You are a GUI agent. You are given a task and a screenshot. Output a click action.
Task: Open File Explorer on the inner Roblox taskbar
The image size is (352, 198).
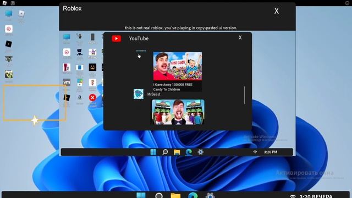[x=177, y=152]
